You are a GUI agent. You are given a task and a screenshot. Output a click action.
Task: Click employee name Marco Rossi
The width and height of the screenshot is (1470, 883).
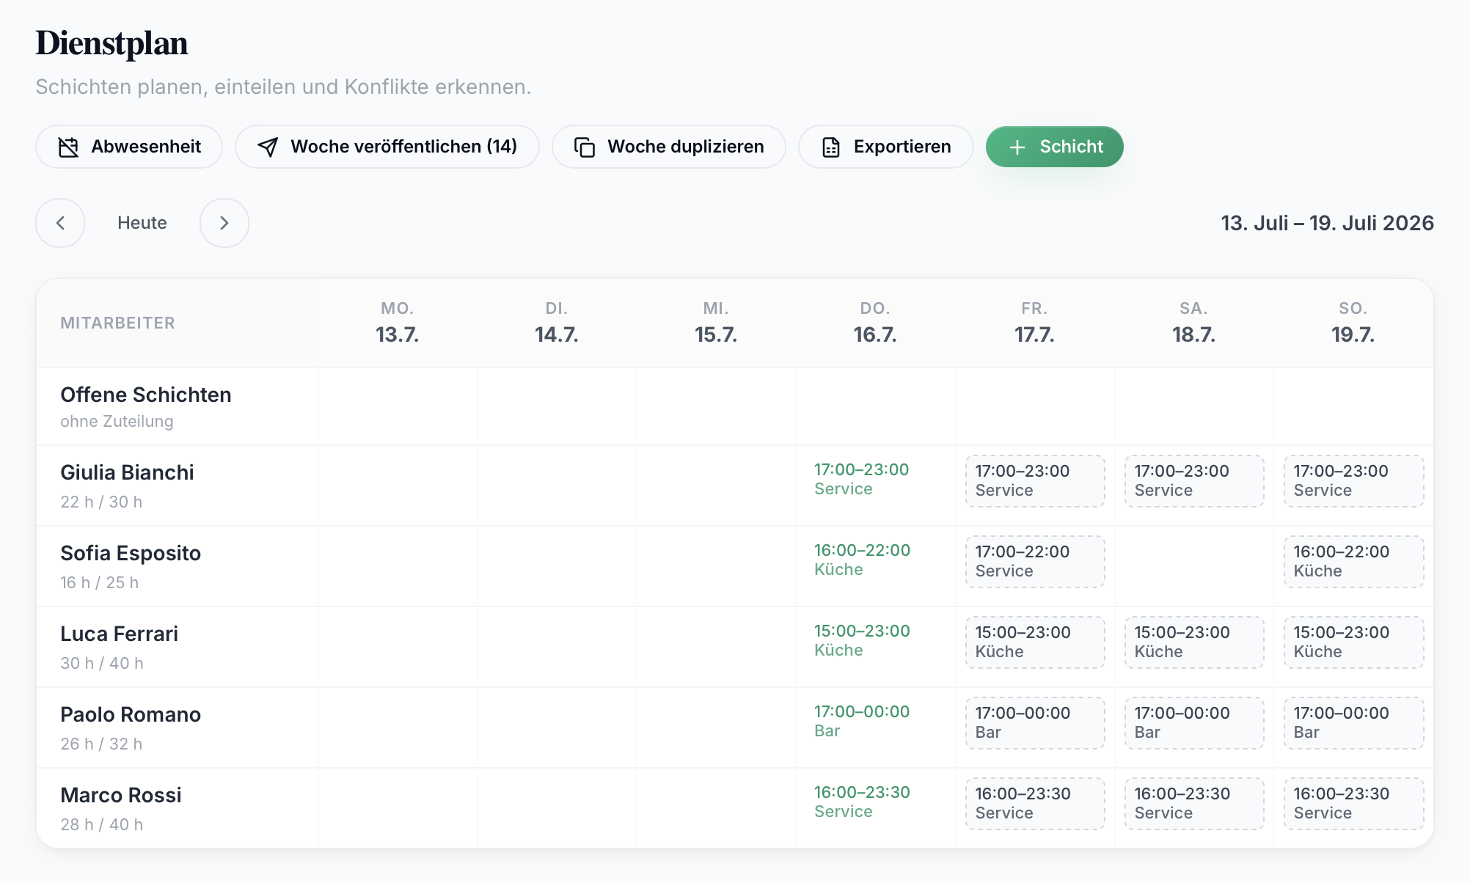[x=121, y=795]
